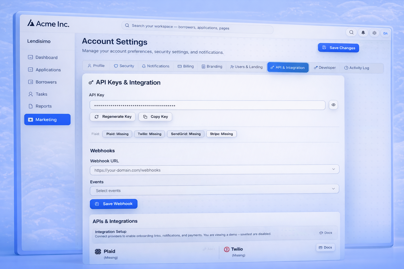Open Docs link in Integration Setup banner

[x=326, y=233]
